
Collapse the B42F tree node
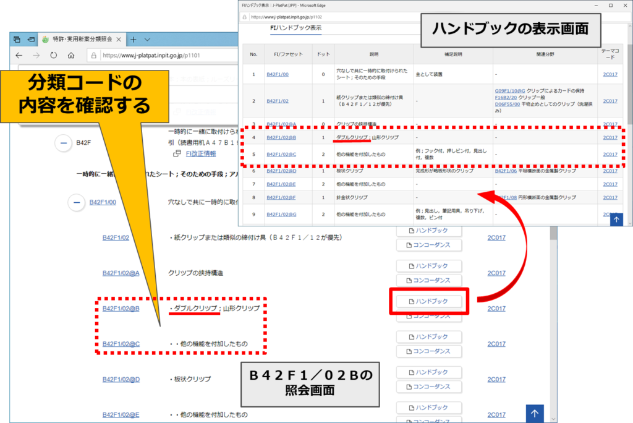(63, 143)
